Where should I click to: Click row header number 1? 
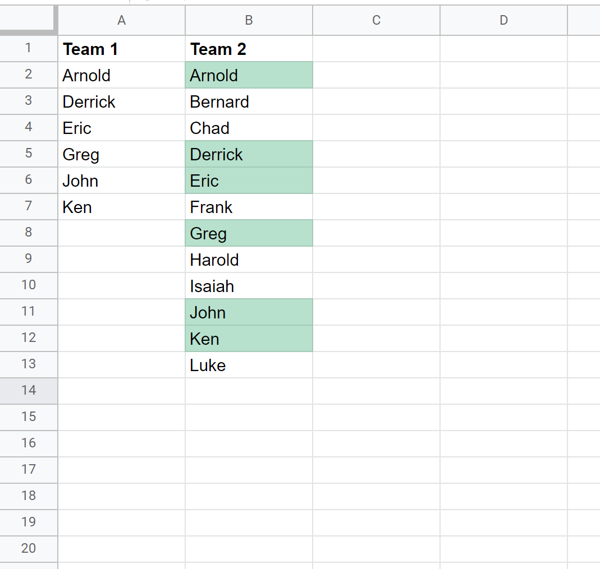[29, 49]
